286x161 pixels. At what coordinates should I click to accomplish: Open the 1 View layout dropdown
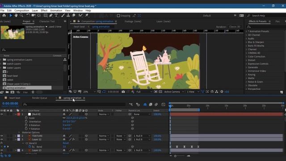pos(193,92)
